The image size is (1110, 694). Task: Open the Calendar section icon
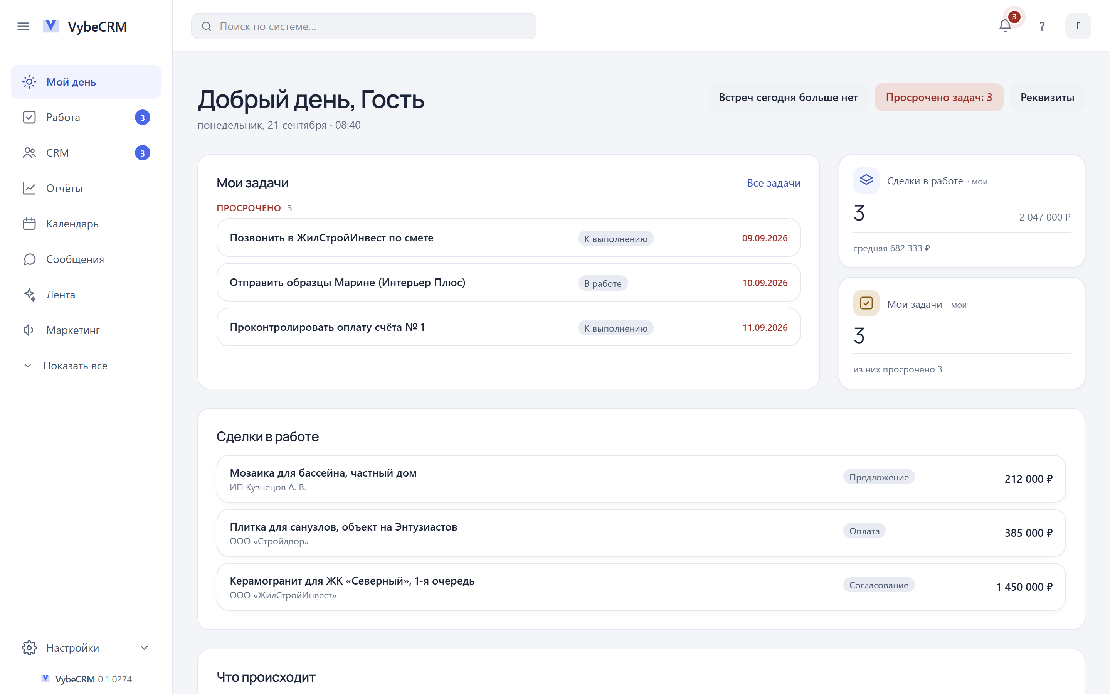(29, 224)
